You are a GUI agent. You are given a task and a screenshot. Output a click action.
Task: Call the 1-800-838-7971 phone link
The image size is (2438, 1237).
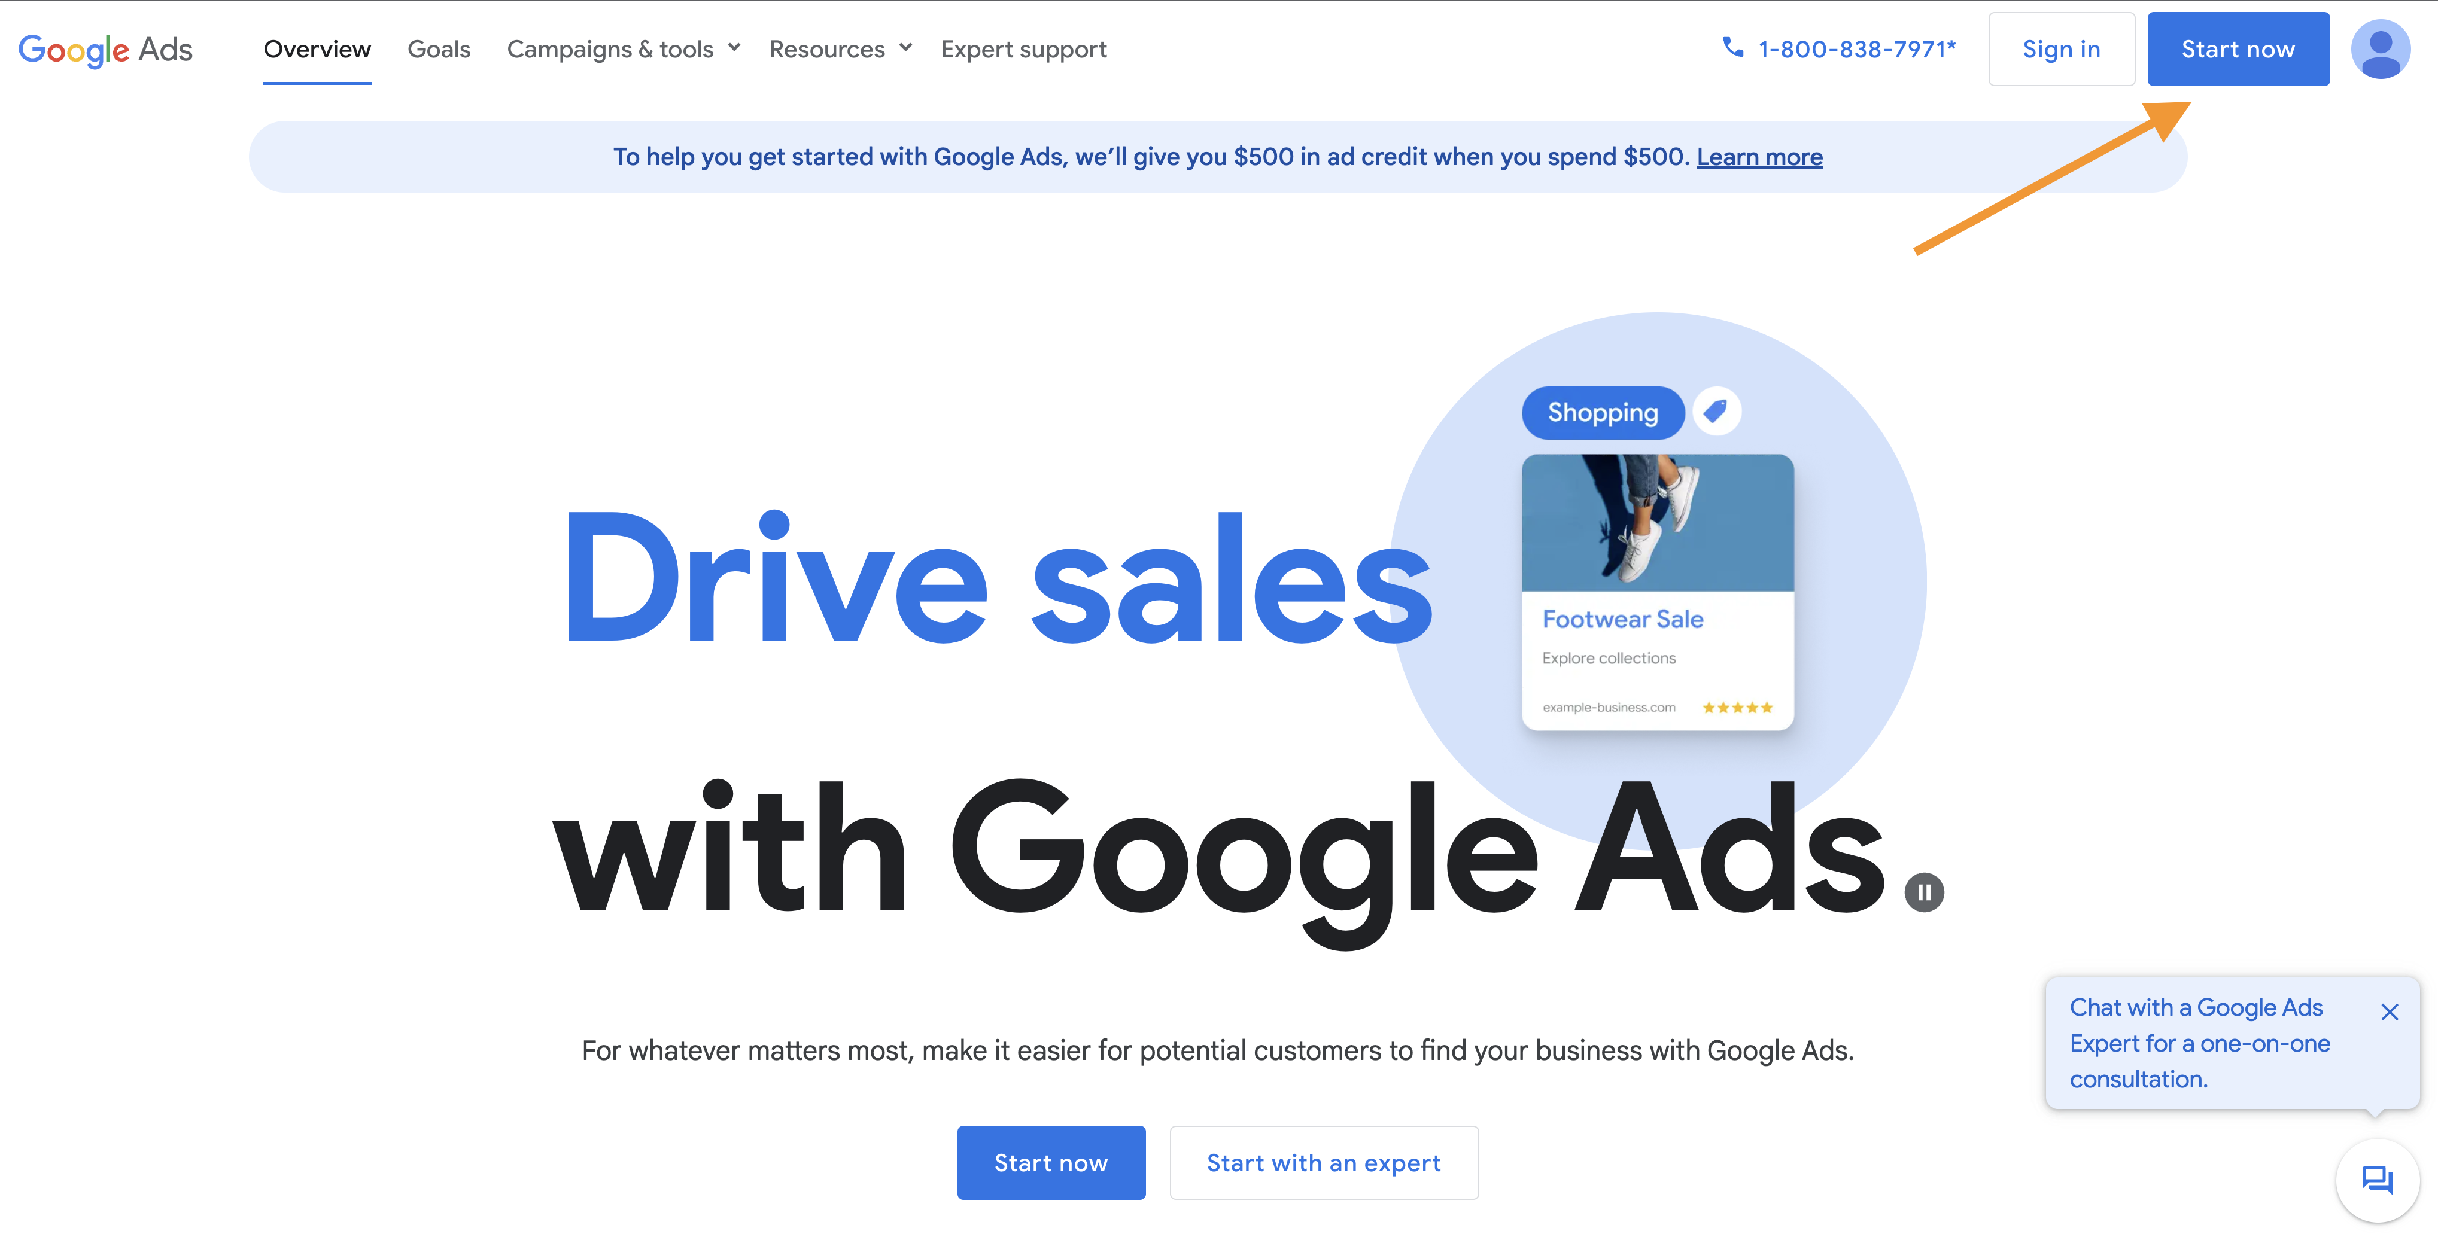coord(1856,49)
